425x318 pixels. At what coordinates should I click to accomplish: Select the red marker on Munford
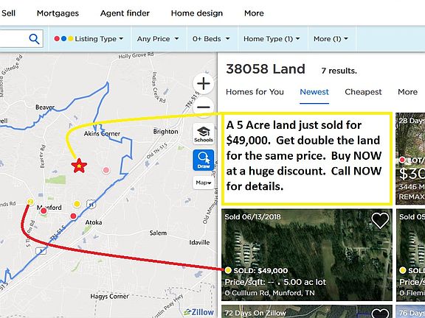44,211
